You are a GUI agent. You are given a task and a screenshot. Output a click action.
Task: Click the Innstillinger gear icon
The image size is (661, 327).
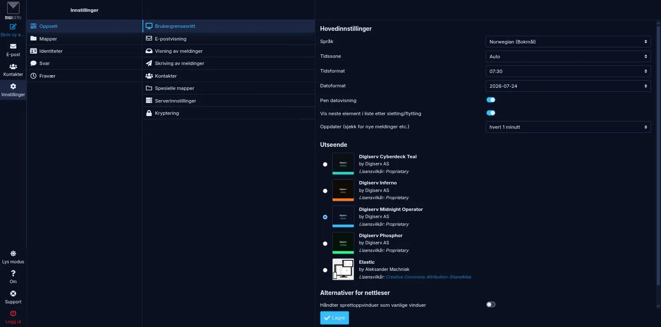point(13,86)
